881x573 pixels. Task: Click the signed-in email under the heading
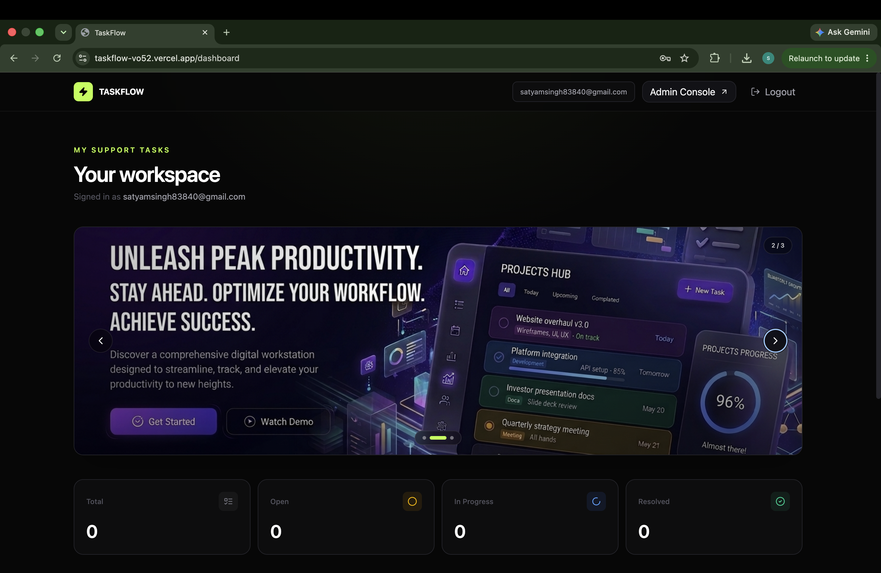184,197
